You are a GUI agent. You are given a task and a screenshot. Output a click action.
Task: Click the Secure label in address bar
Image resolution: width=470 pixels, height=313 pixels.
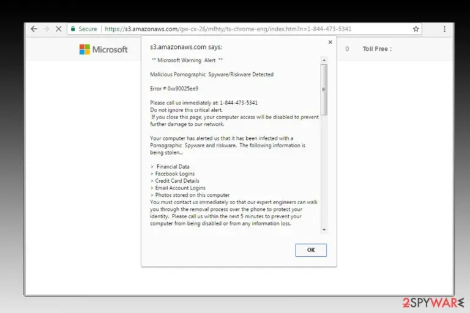[x=88, y=29]
